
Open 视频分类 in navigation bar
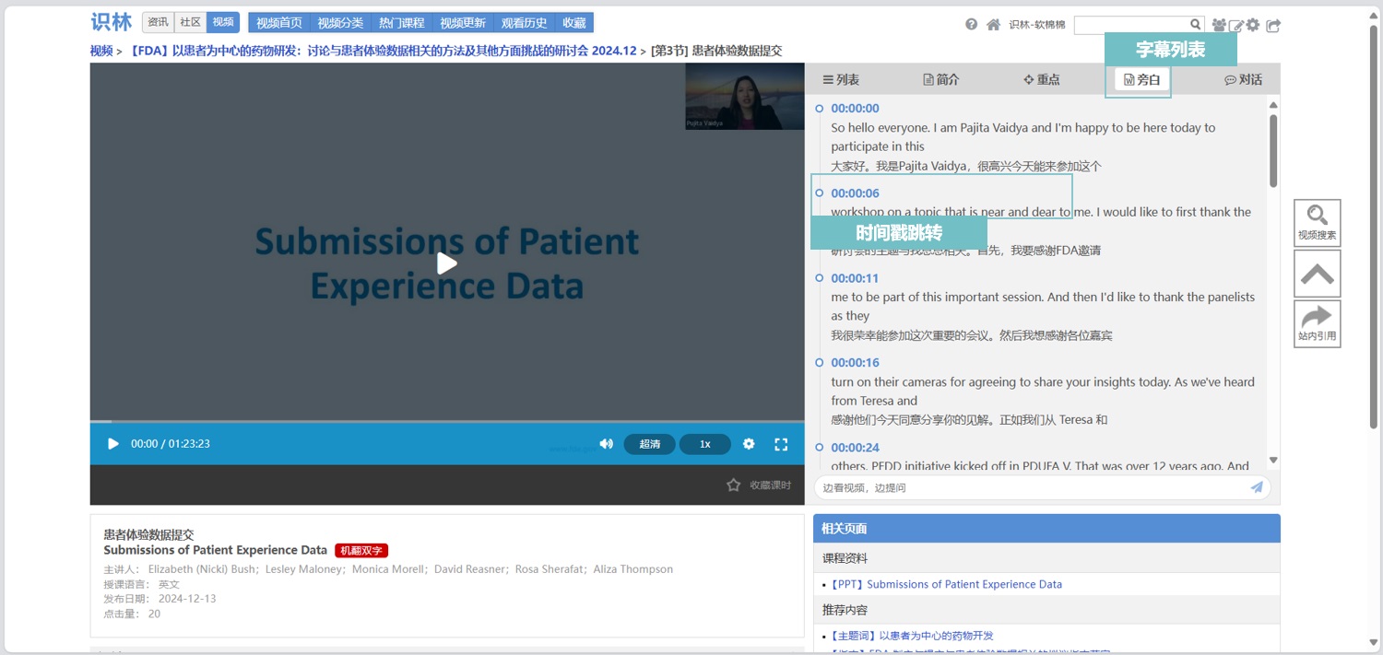(x=340, y=23)
